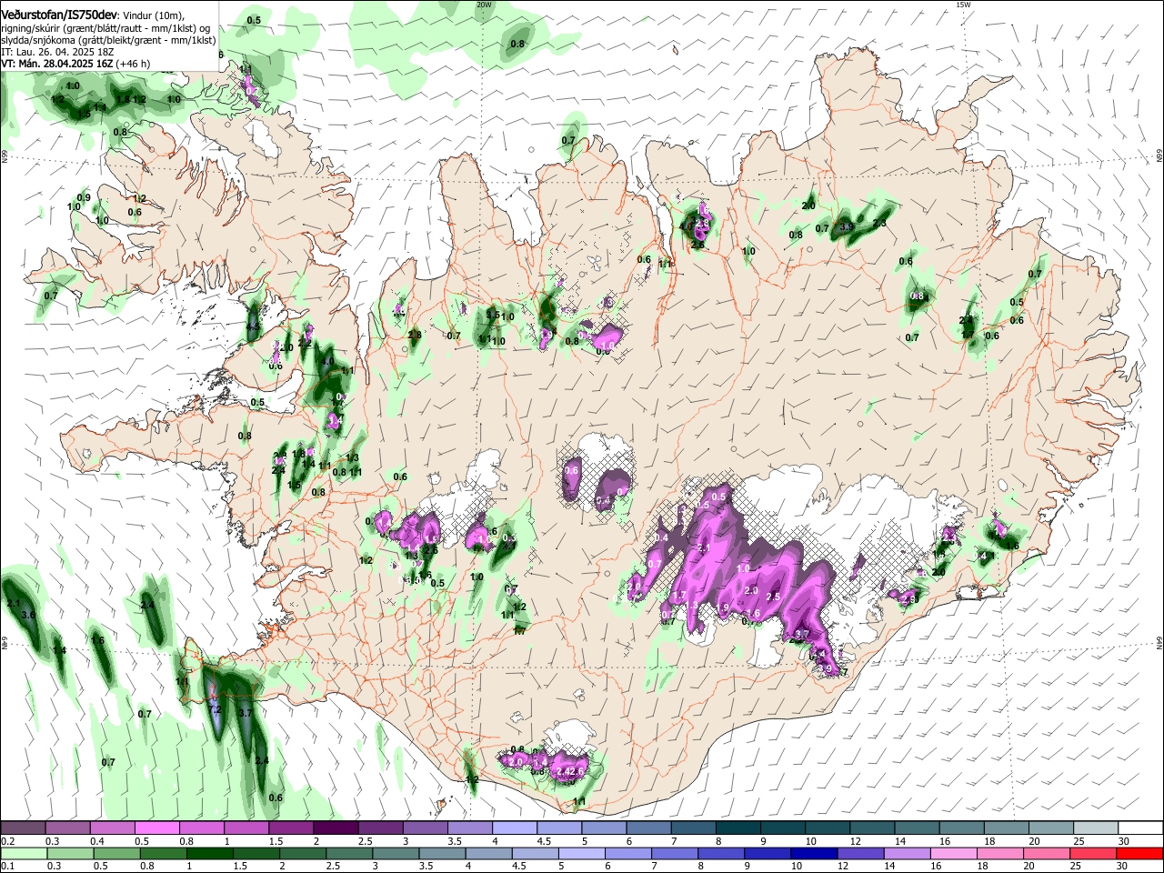The height and width of the screenshot is (873, 1164).
Task: Click the bright pink 0.5–0.8 snow legend swatch
Action: click(157, 828)
